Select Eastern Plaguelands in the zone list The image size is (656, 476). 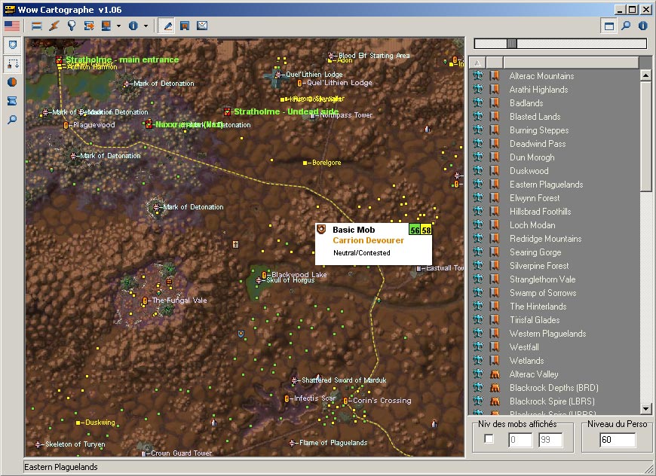coord(546,185)
